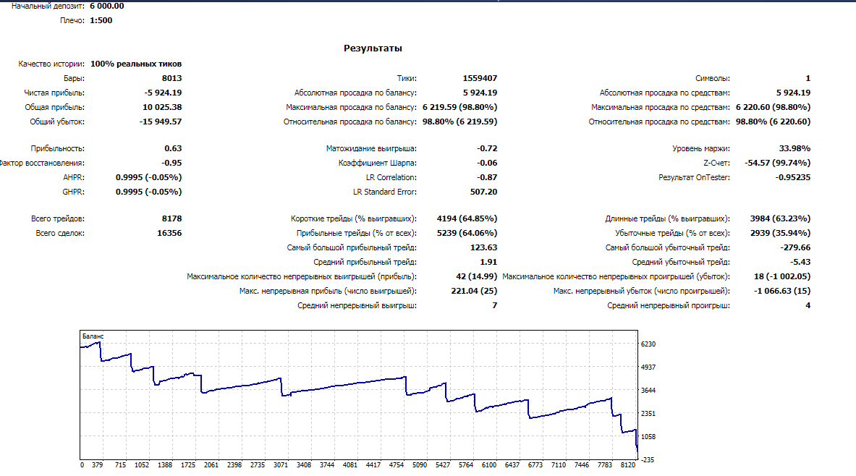
Task: Select Всего трейдов value 8178
Action: tap(172, 218)
